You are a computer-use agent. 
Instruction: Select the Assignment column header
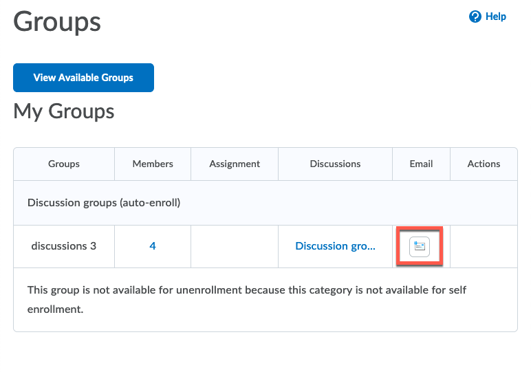(x=235, y=164)
